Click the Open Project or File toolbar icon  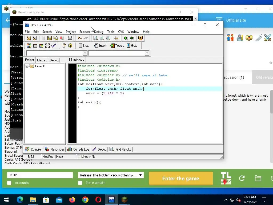[35, 38]
